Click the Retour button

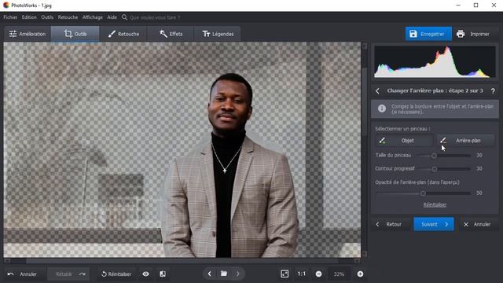point(390,224)
